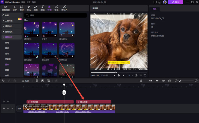
Task: Toggle the third icon right of the microphone
Action: point(163,81)
